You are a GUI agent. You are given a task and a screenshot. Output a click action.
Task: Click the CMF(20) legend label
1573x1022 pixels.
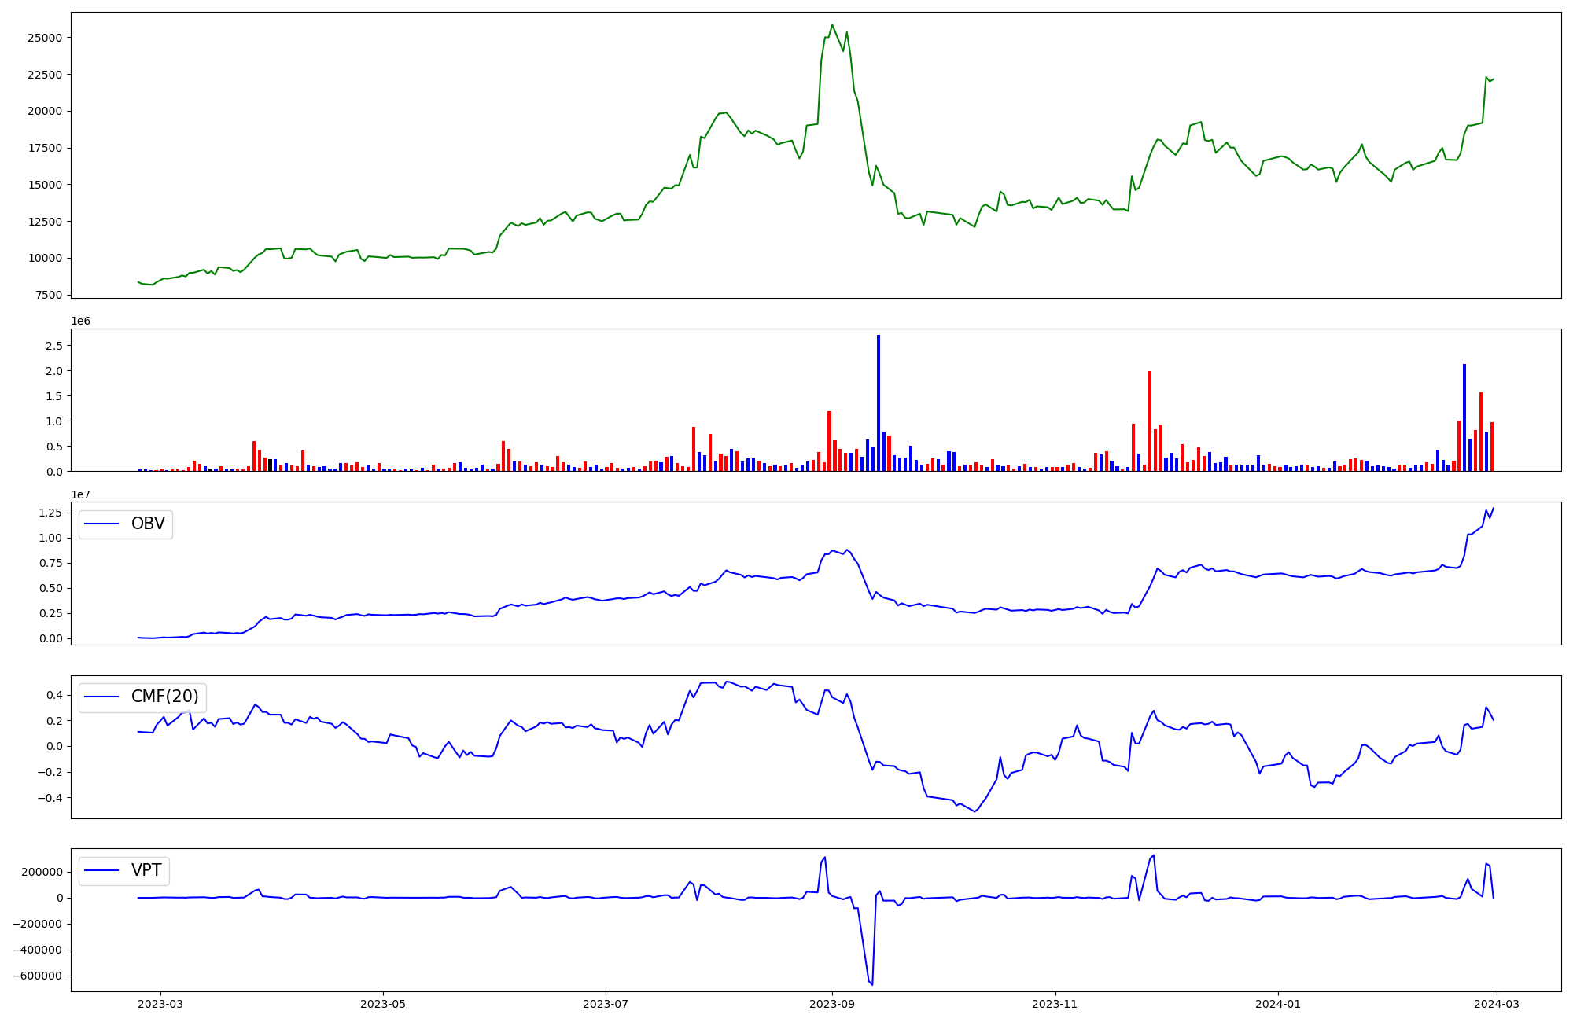(164, 697)
